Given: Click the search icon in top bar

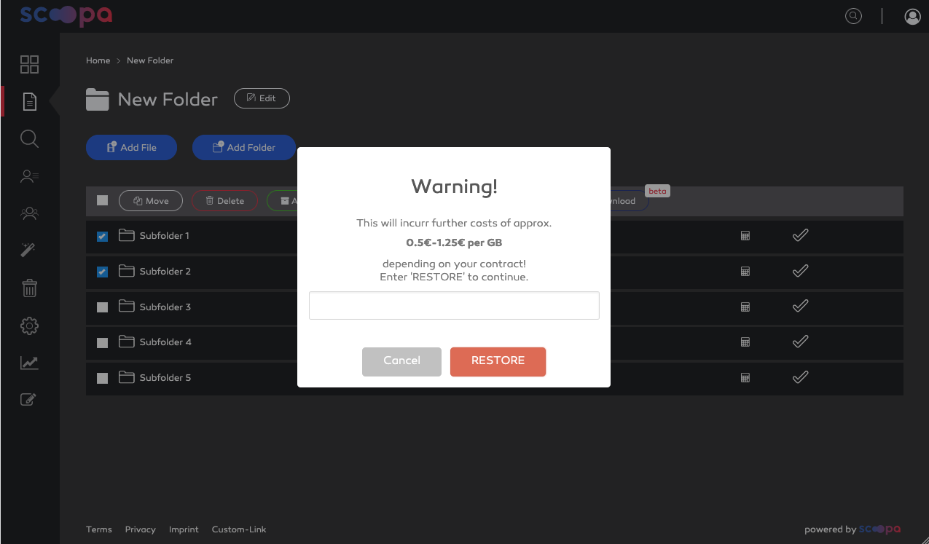Looking at the screenshot, I should tap(853, 16).
